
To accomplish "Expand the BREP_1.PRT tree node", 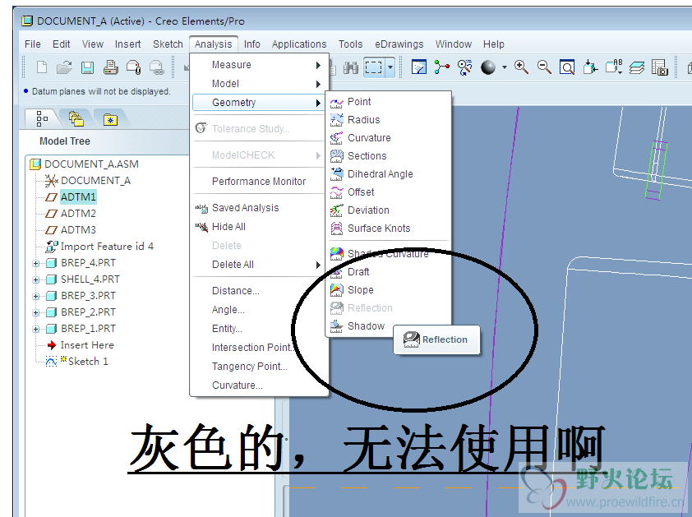I will coord(36,329).
